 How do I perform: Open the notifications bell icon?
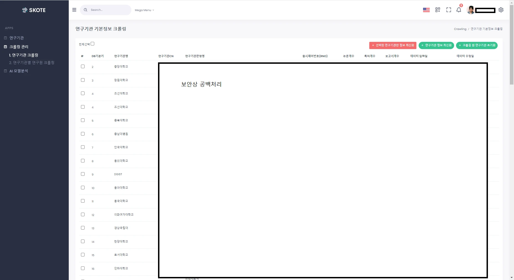(x=458, y=10)
